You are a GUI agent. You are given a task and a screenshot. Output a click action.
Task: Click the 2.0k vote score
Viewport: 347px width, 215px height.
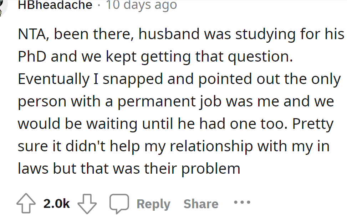pos(57,203)
